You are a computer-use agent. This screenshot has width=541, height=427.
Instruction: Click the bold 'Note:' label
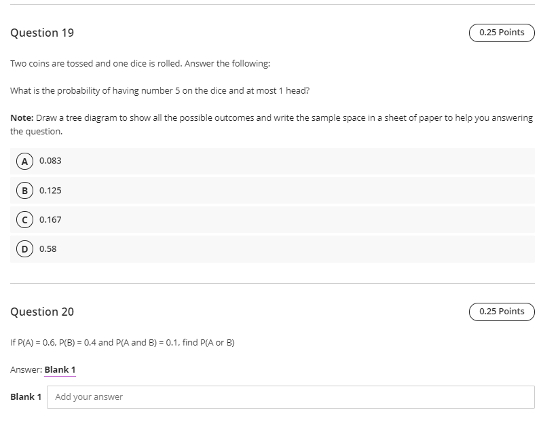(22, 118)
